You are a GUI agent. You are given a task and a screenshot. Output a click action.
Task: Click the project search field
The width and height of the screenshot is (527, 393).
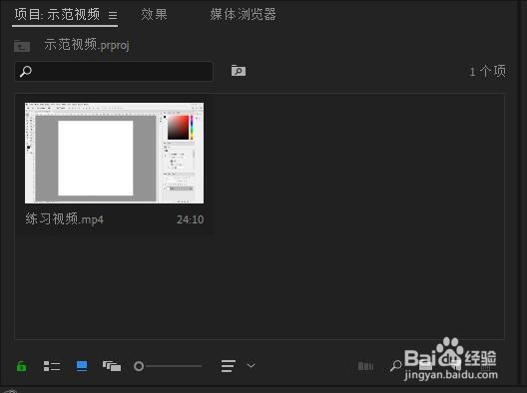coord(114,71)
